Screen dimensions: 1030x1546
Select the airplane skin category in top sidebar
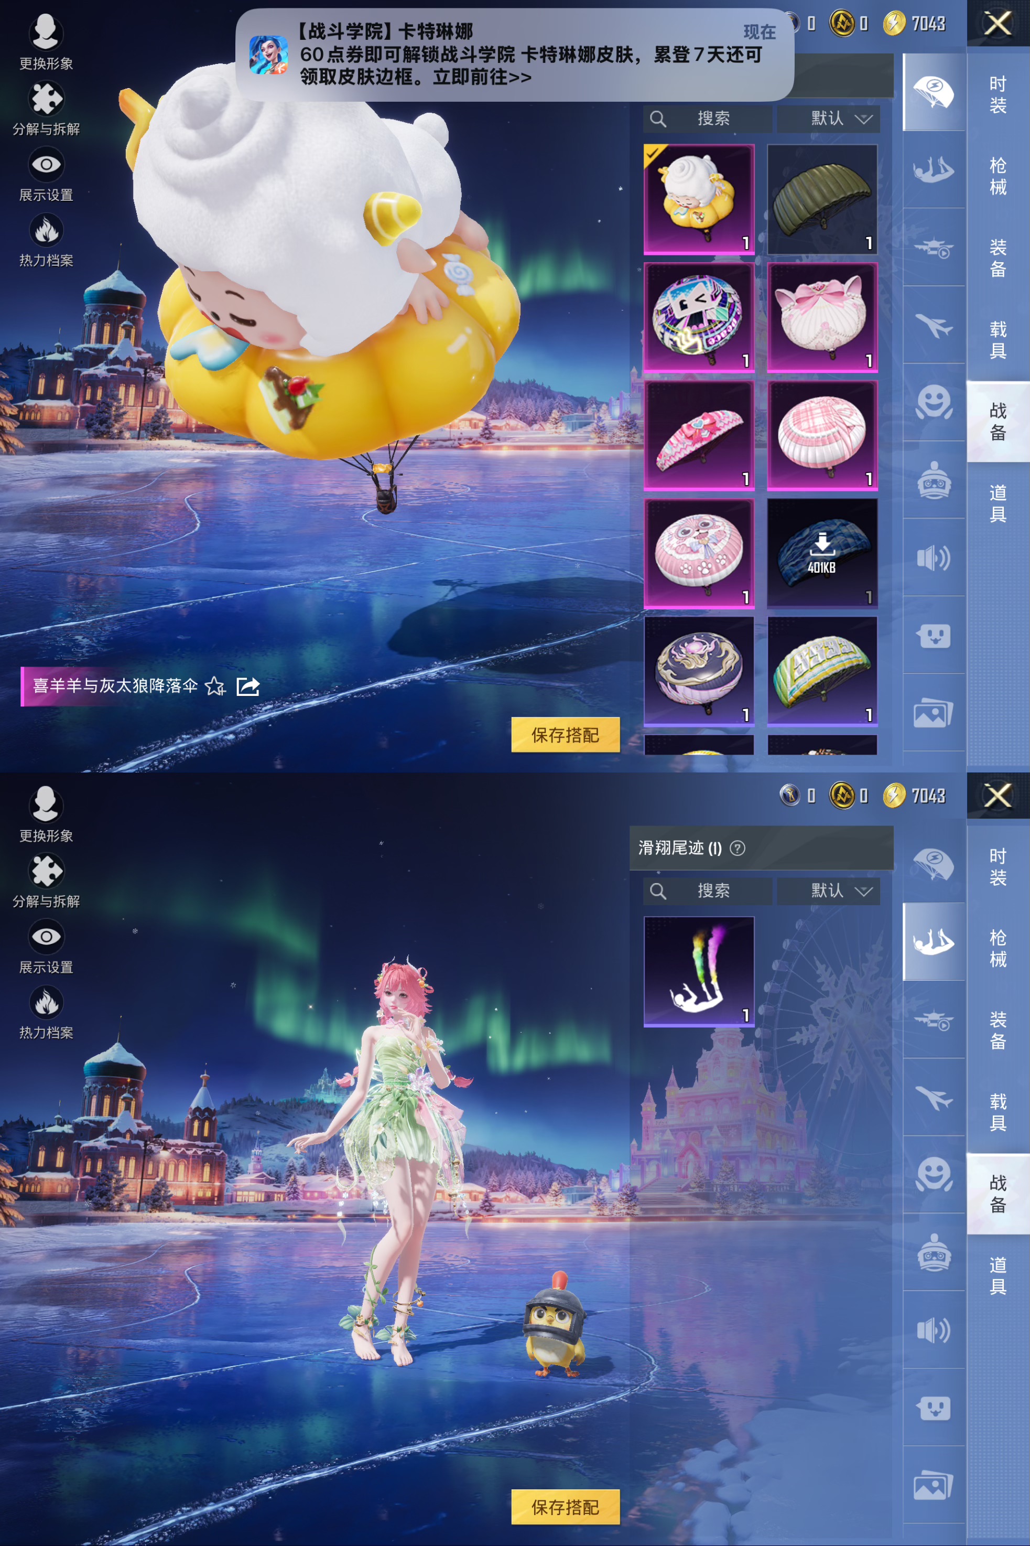[x=933, y=325]
